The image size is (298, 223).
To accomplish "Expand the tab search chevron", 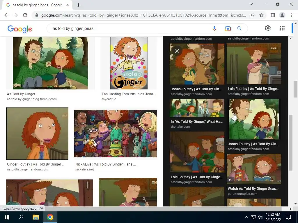I will tap(251, 4).
